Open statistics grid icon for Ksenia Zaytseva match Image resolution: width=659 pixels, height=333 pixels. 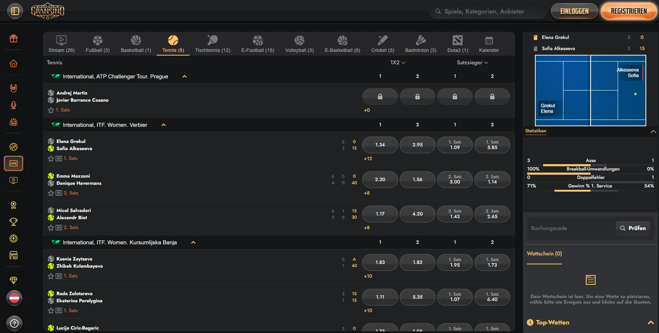(59, 276)
